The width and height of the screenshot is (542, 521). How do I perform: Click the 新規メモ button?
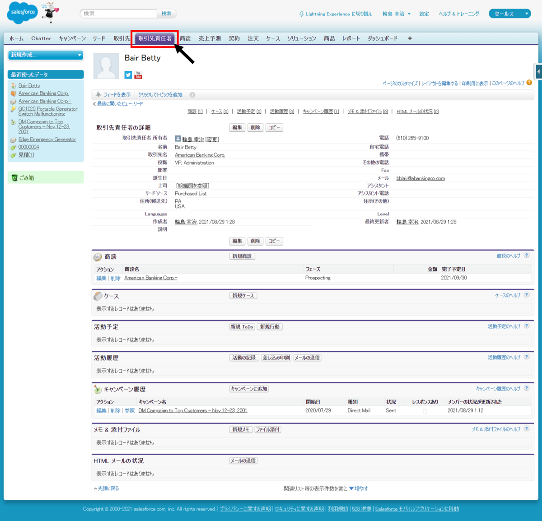pyautogui.click(x=241, y=430)
